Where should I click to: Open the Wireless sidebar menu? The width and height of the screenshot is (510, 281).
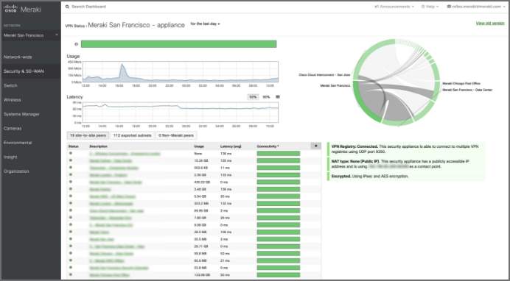coord(13,99)
